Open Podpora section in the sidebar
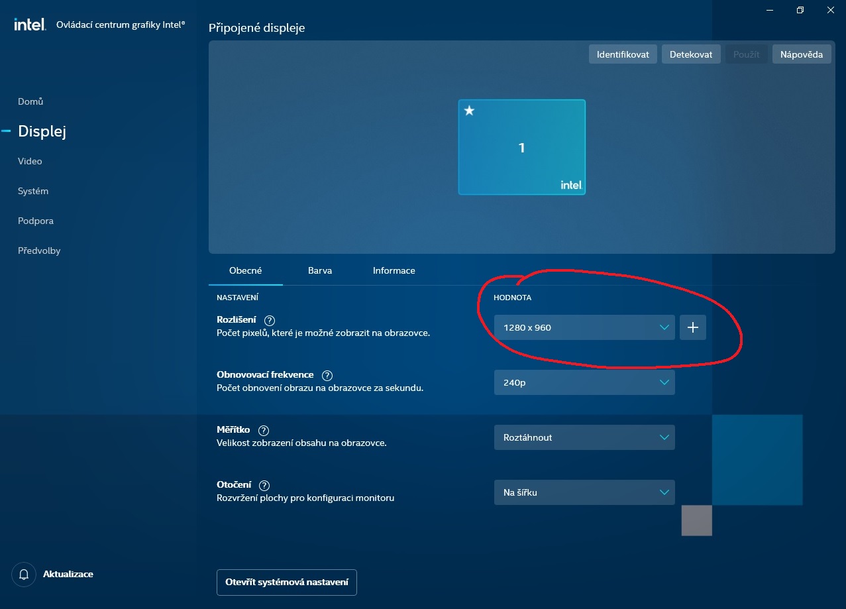Viewport: 846px width, 609px height. [x=36, y=221]
